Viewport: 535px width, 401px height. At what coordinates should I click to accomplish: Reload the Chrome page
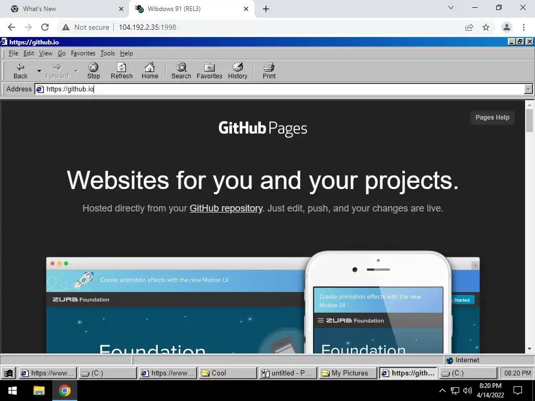[45, 27]
